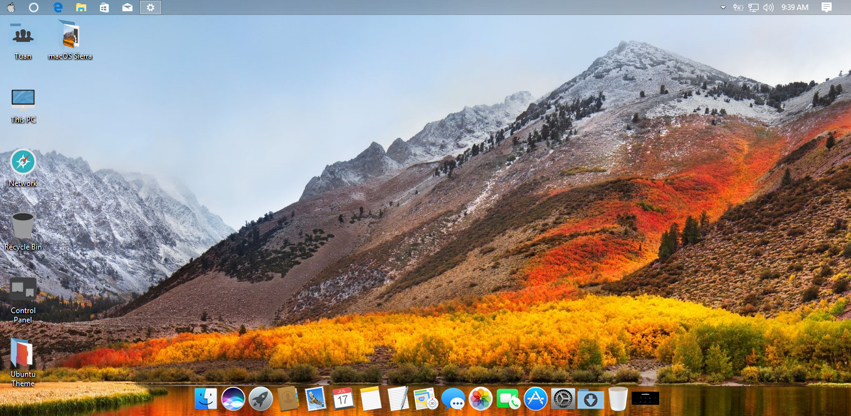Open the Action Center notifications icon
Viewport: 851px width, 416px height.
coord(827,7)
